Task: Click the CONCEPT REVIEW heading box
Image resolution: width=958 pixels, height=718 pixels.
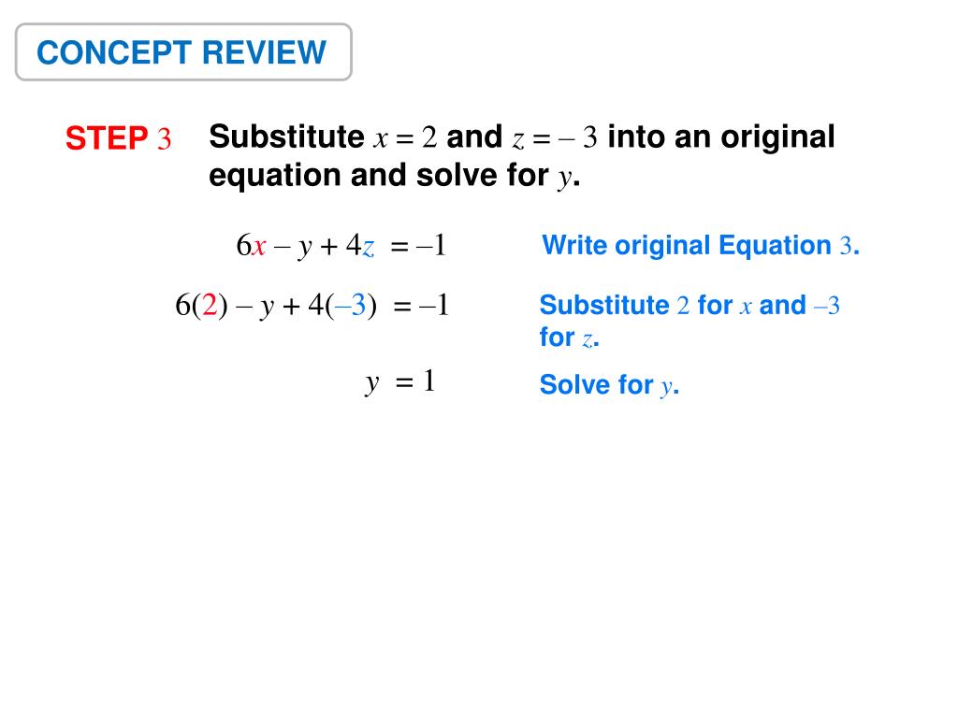Action: [183, 52]
